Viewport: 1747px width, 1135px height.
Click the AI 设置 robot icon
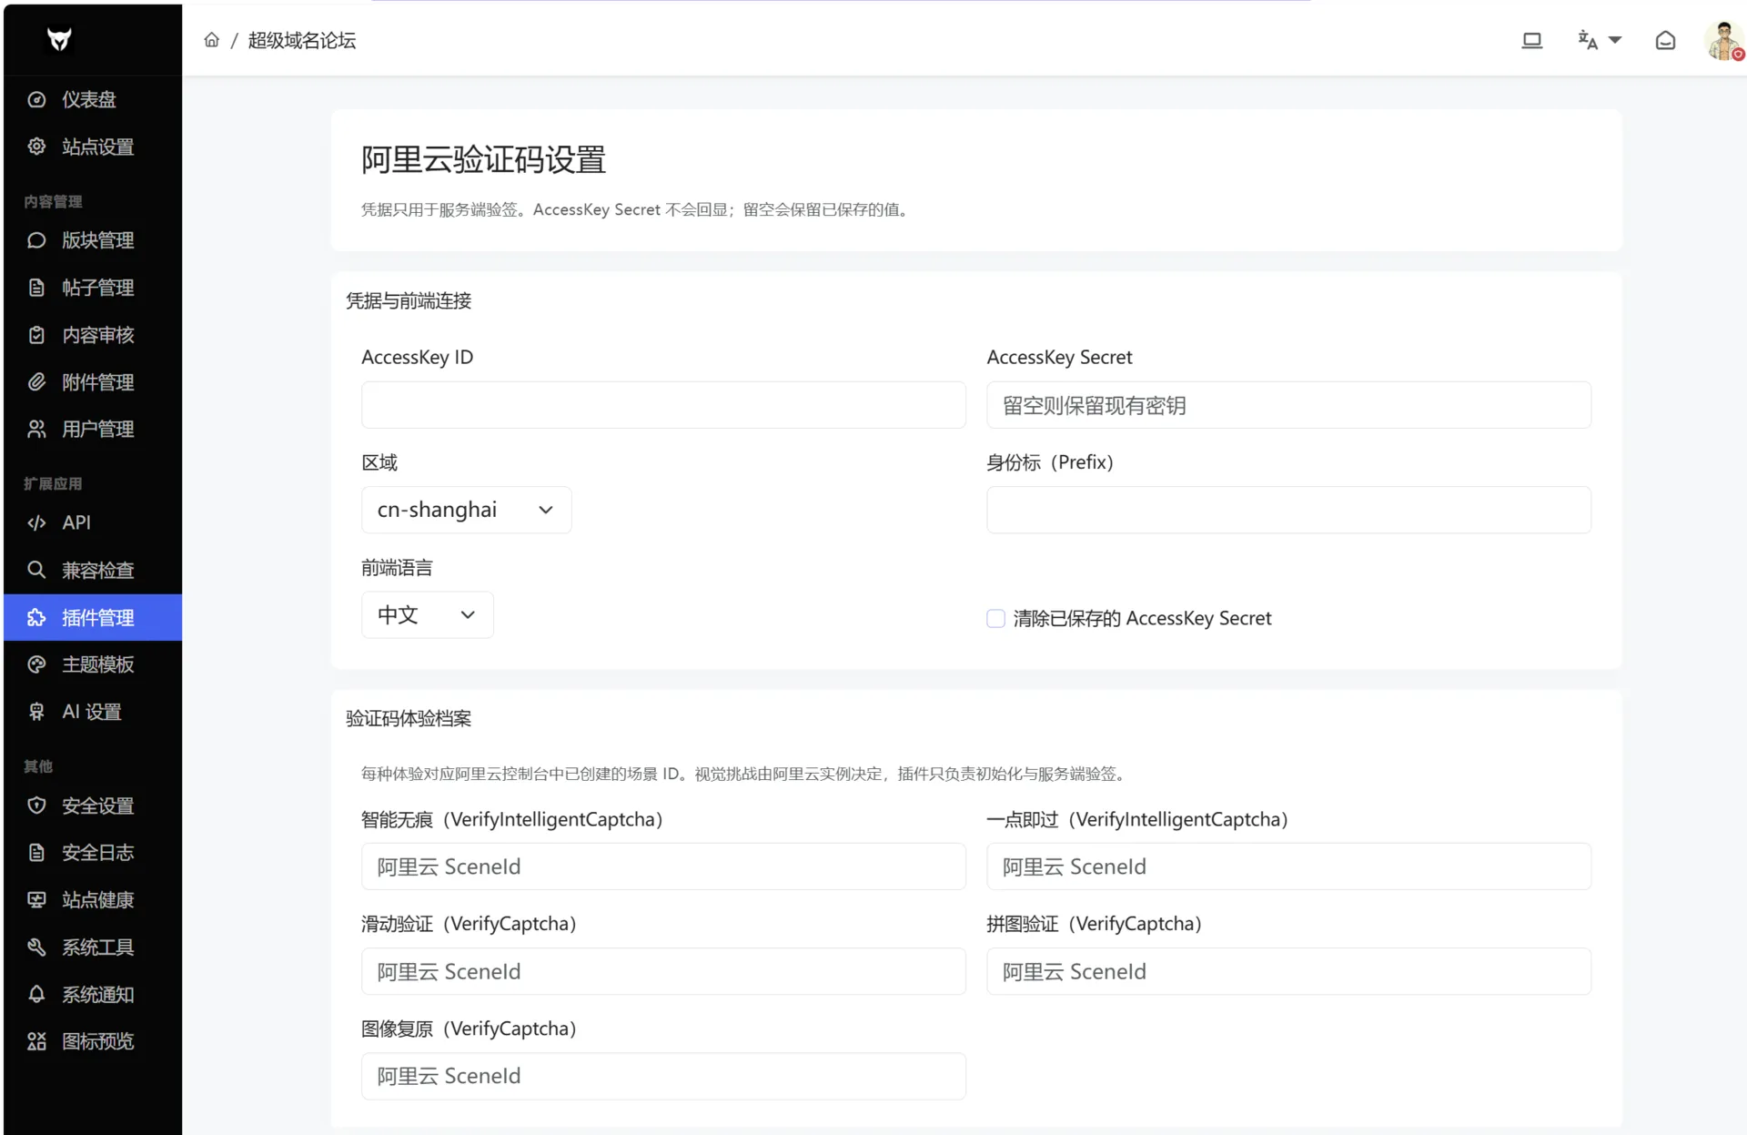36,712
